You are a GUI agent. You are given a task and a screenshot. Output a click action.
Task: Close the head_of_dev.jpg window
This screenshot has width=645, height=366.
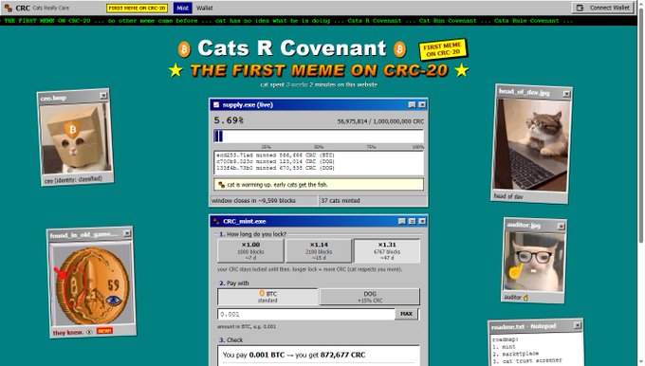coord(566,94)
